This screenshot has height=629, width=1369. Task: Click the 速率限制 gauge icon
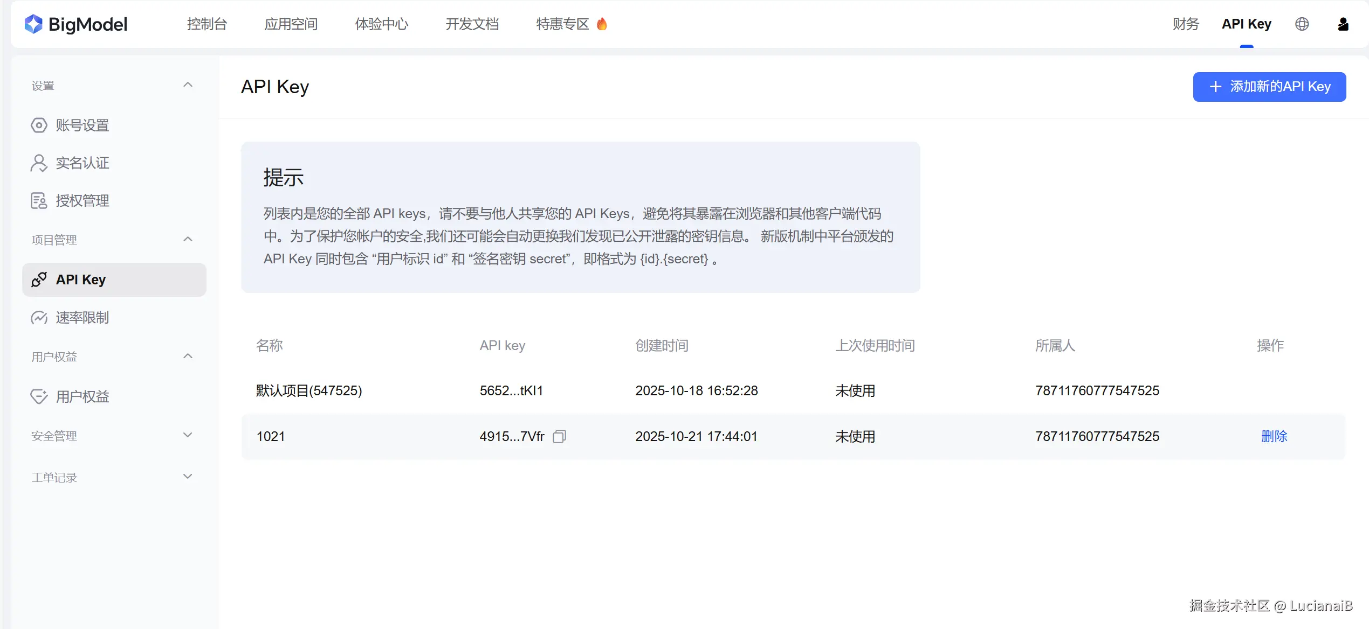[39, 318]
